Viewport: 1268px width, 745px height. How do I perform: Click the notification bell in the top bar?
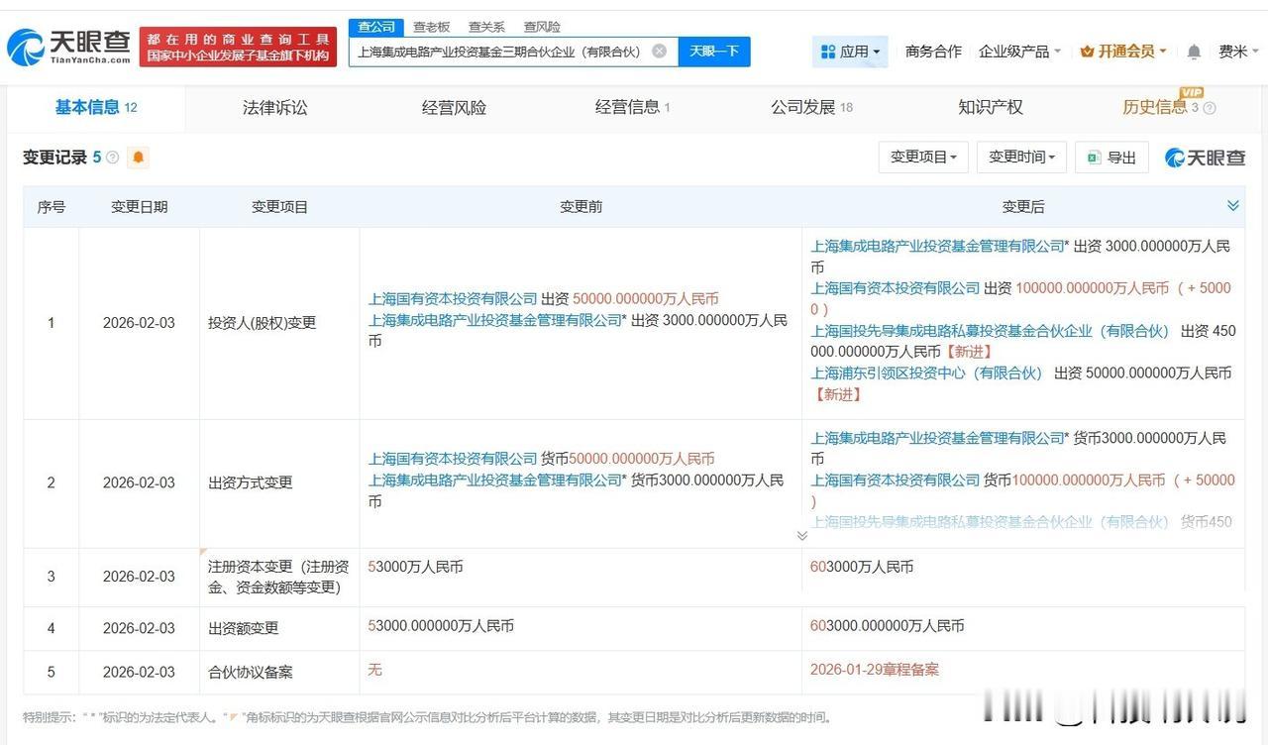pyautogui.click(x=1194, y=51)
